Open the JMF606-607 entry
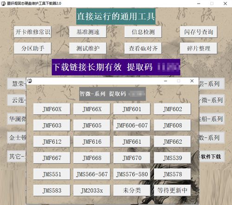This screenshot has width=232, height=205. click(x=132, y=125)
